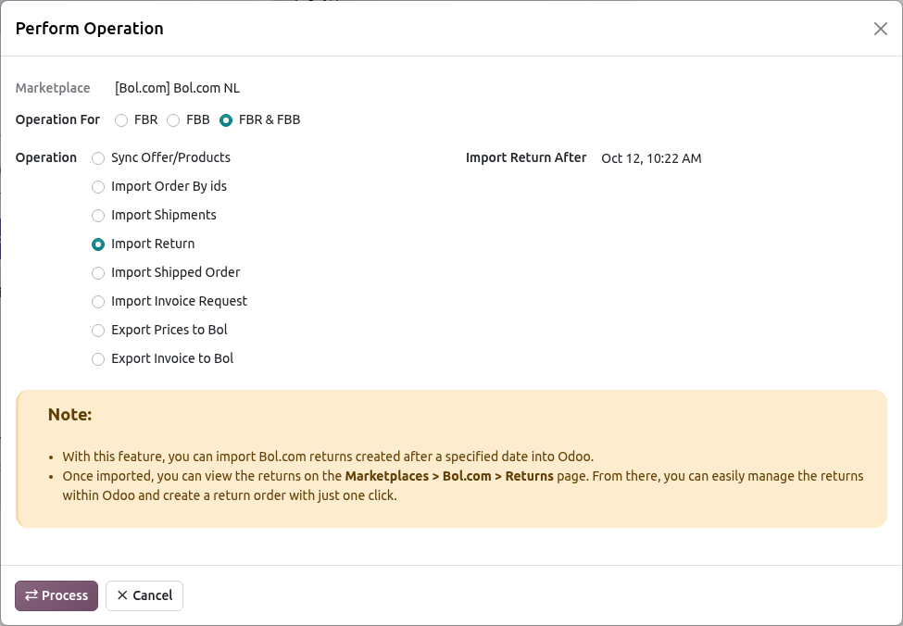This screenshot has height=626, width=903.
Task: Click the Marketplace field label
Action: click(53, 88)
